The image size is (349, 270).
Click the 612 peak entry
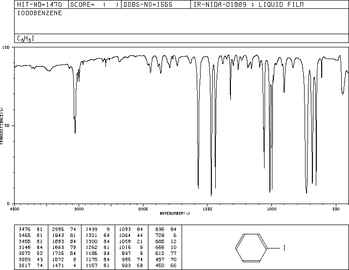[x=160, y=253]
